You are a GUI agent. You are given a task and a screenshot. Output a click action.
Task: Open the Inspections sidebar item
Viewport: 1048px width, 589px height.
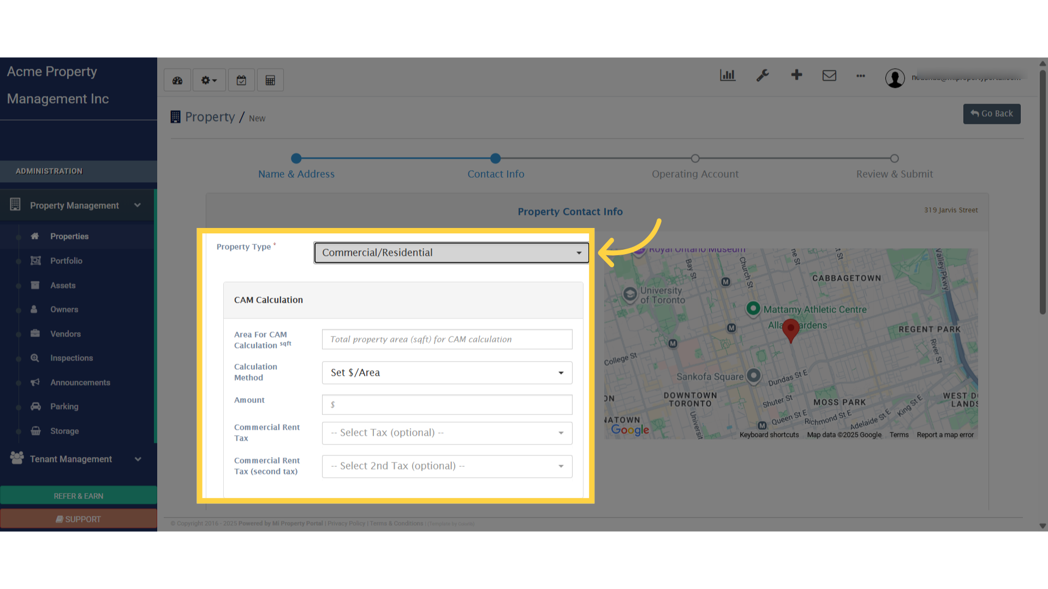[72, 358]
